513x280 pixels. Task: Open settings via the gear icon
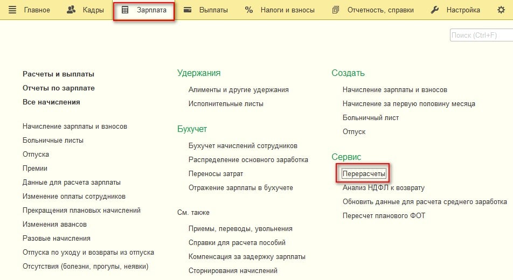pos(501,10)
